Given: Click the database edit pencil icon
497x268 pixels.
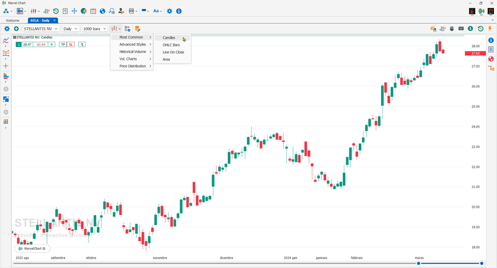Looking at the screenshot, I should pyautogui.click(x=137, y=29).
